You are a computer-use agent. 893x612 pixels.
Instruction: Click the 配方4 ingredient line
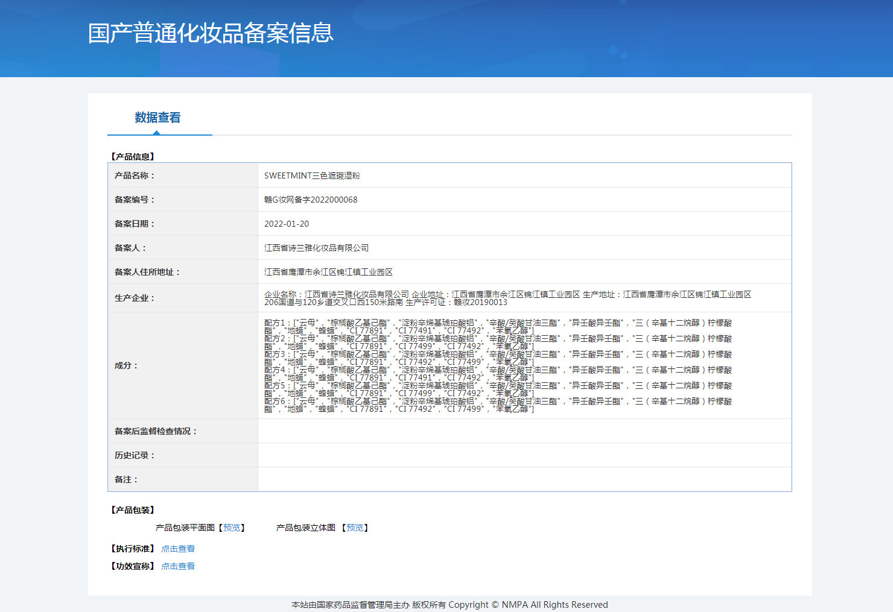coord(498,374)
